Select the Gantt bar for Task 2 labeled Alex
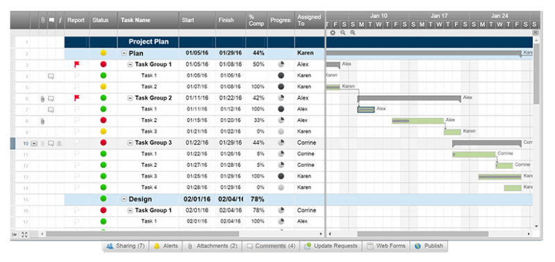This screenshot has height=262, width=555. coord(418,121)
